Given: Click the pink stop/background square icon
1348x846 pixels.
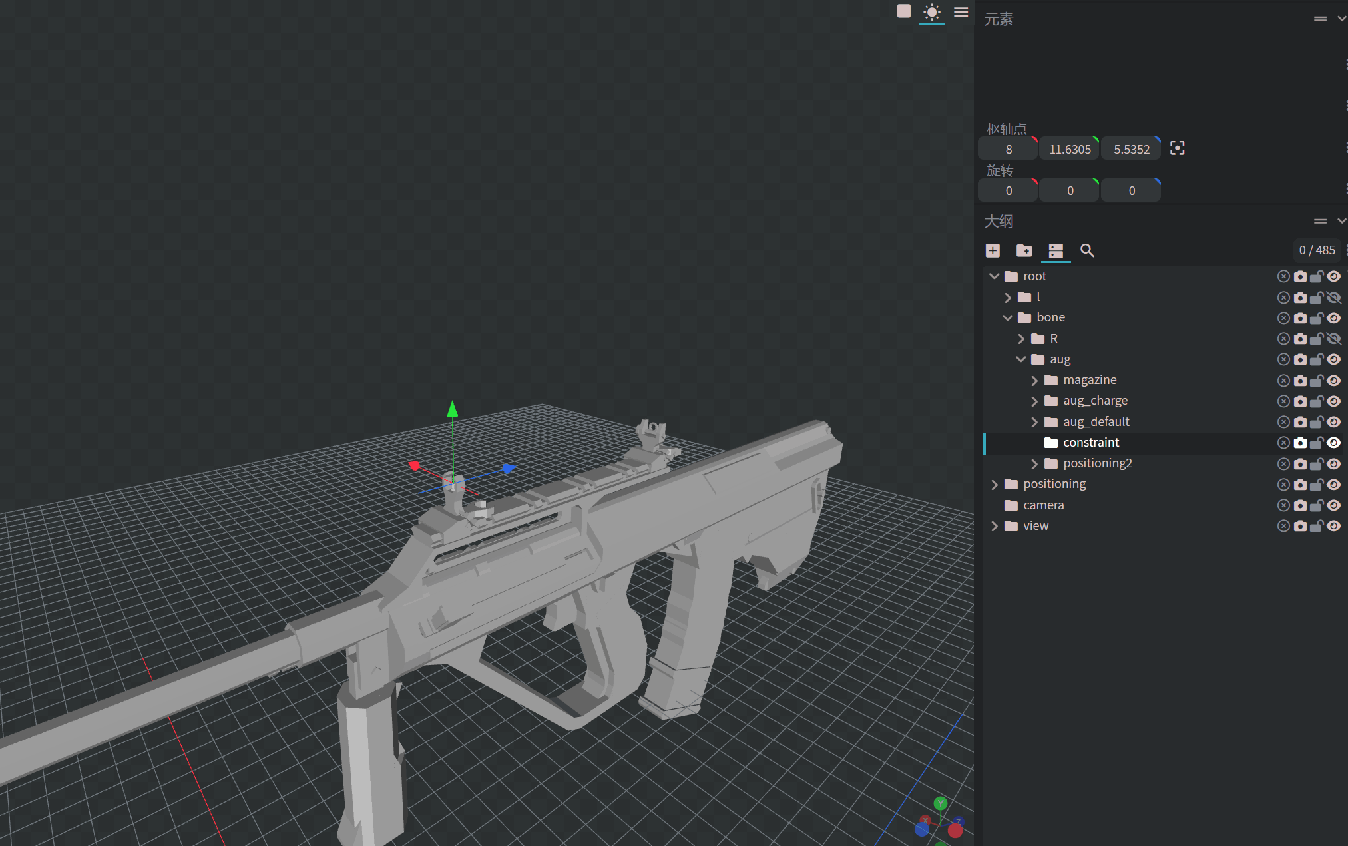Looking at the screenshot, I should pyautogui.click(x=903, y=11).
